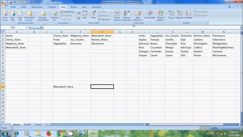243x137 pixels.
Task: Click the zoom slider control
Action: (x=230, y=128)
